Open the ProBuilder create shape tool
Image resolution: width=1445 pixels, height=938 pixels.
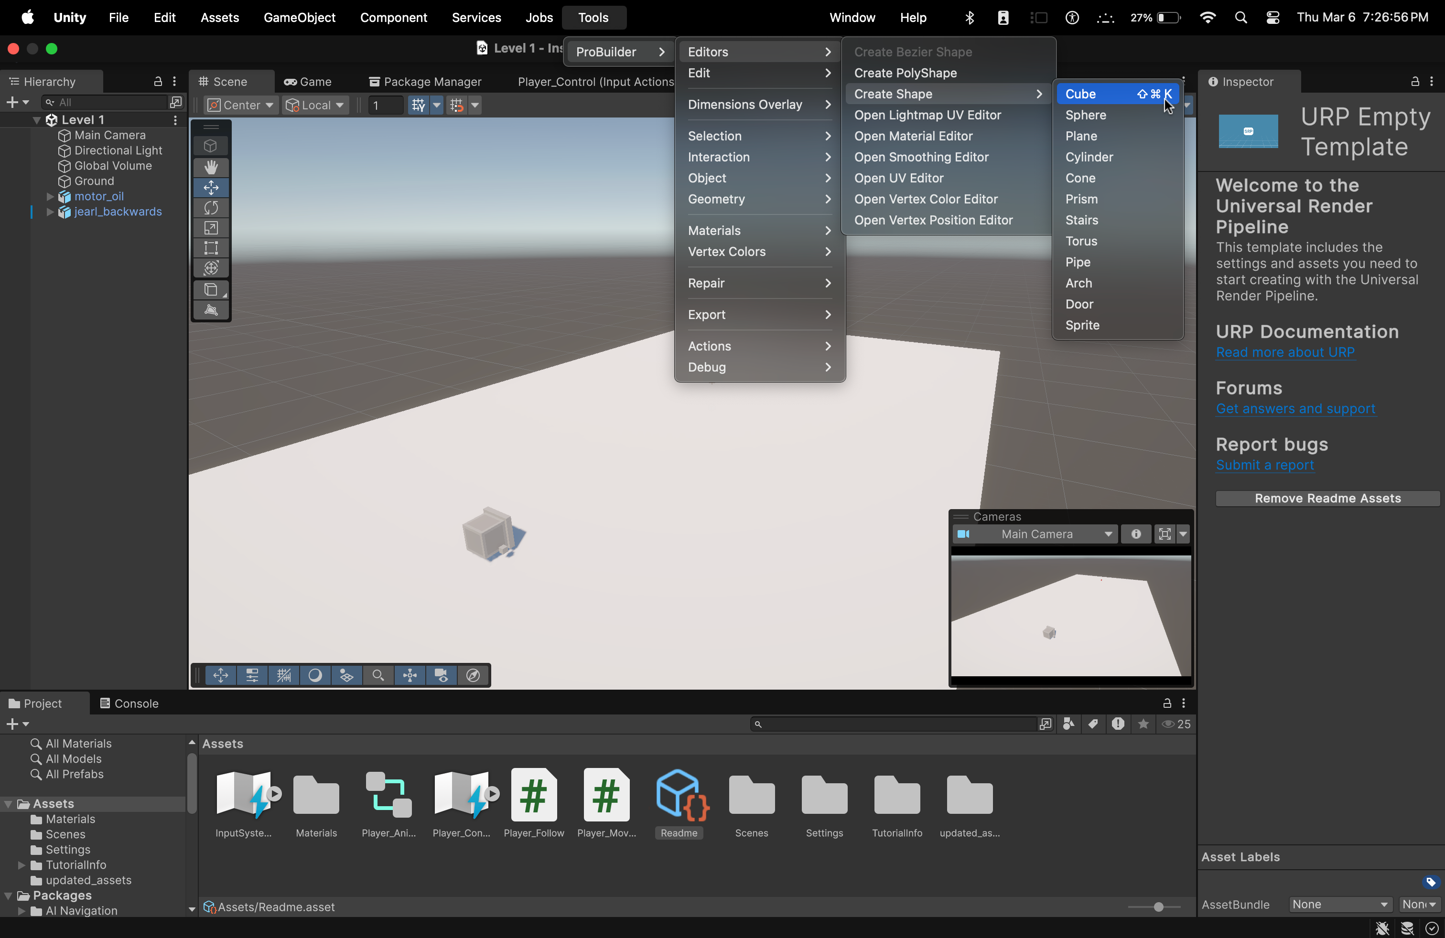[x=211, y=290]
